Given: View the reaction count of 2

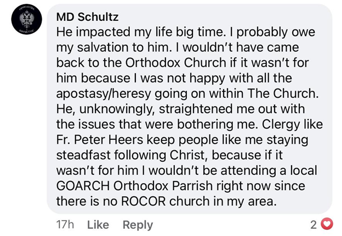Looking at the screenshot, I should pos(314,225).
